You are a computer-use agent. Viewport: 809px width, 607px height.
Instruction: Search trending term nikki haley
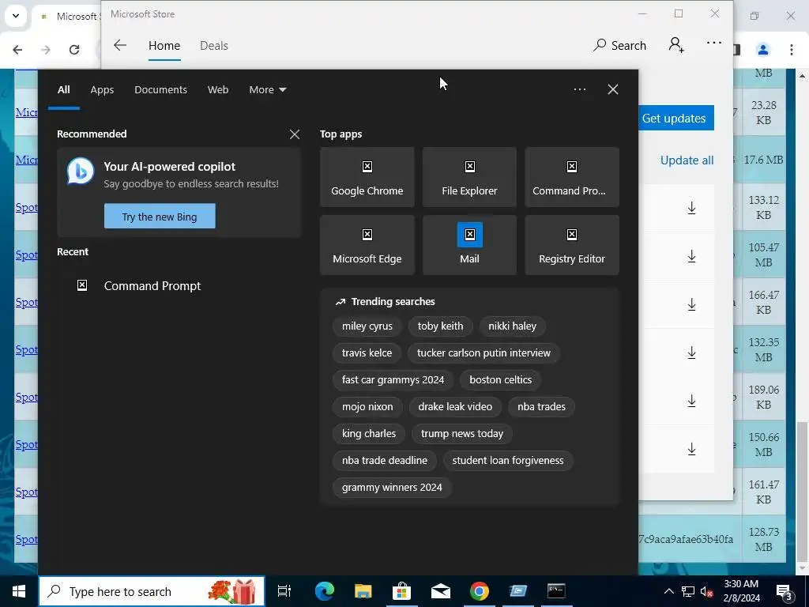click(512, 326)
